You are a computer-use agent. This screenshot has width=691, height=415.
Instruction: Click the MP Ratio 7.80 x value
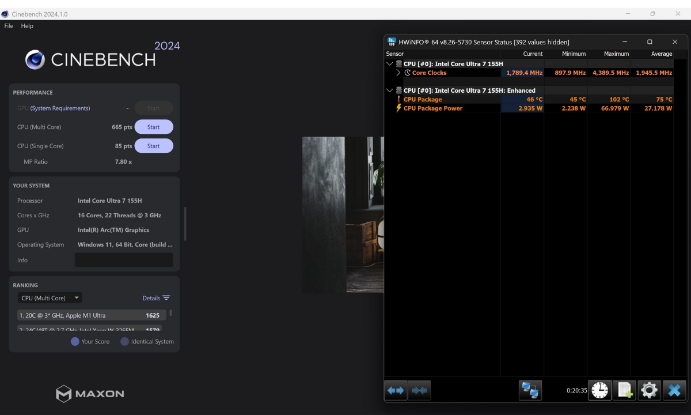click(x=123, y=162)
